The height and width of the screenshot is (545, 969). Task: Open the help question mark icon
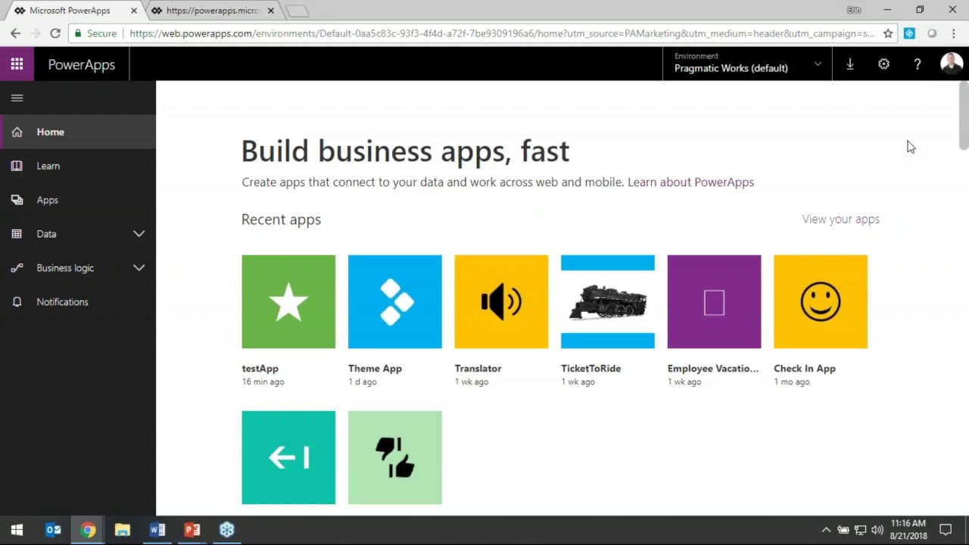tap(917, 64)
